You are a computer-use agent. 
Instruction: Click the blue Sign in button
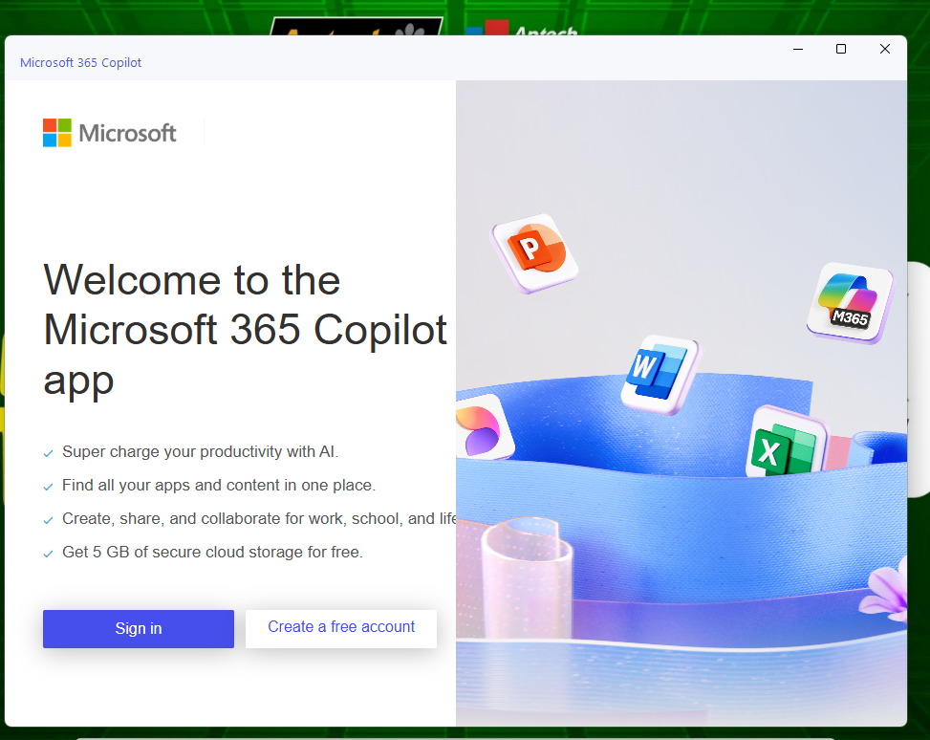tap(139, 628)
